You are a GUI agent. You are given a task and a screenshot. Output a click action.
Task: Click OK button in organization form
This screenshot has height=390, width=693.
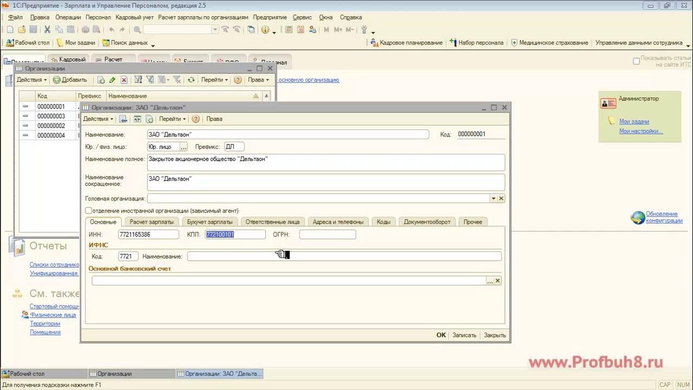441,335
